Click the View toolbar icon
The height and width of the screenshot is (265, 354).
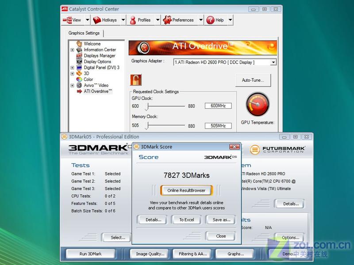click(67, 20)
